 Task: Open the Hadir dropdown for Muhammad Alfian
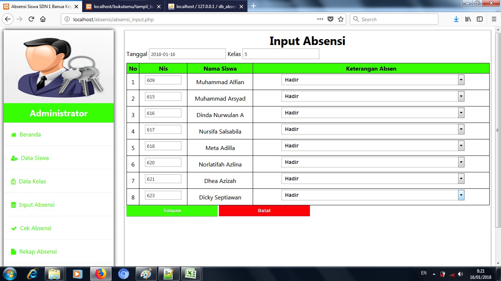pyautogui.click(x=461, y=79)
